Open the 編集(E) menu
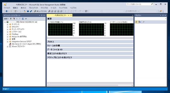 (15, 8)
